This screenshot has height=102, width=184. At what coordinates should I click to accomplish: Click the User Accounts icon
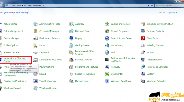pyautogui.click(x=71, y=81)
